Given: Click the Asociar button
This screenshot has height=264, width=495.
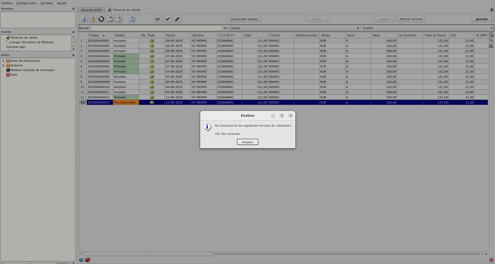Looking at the screenshot, I should pos(482,19).
